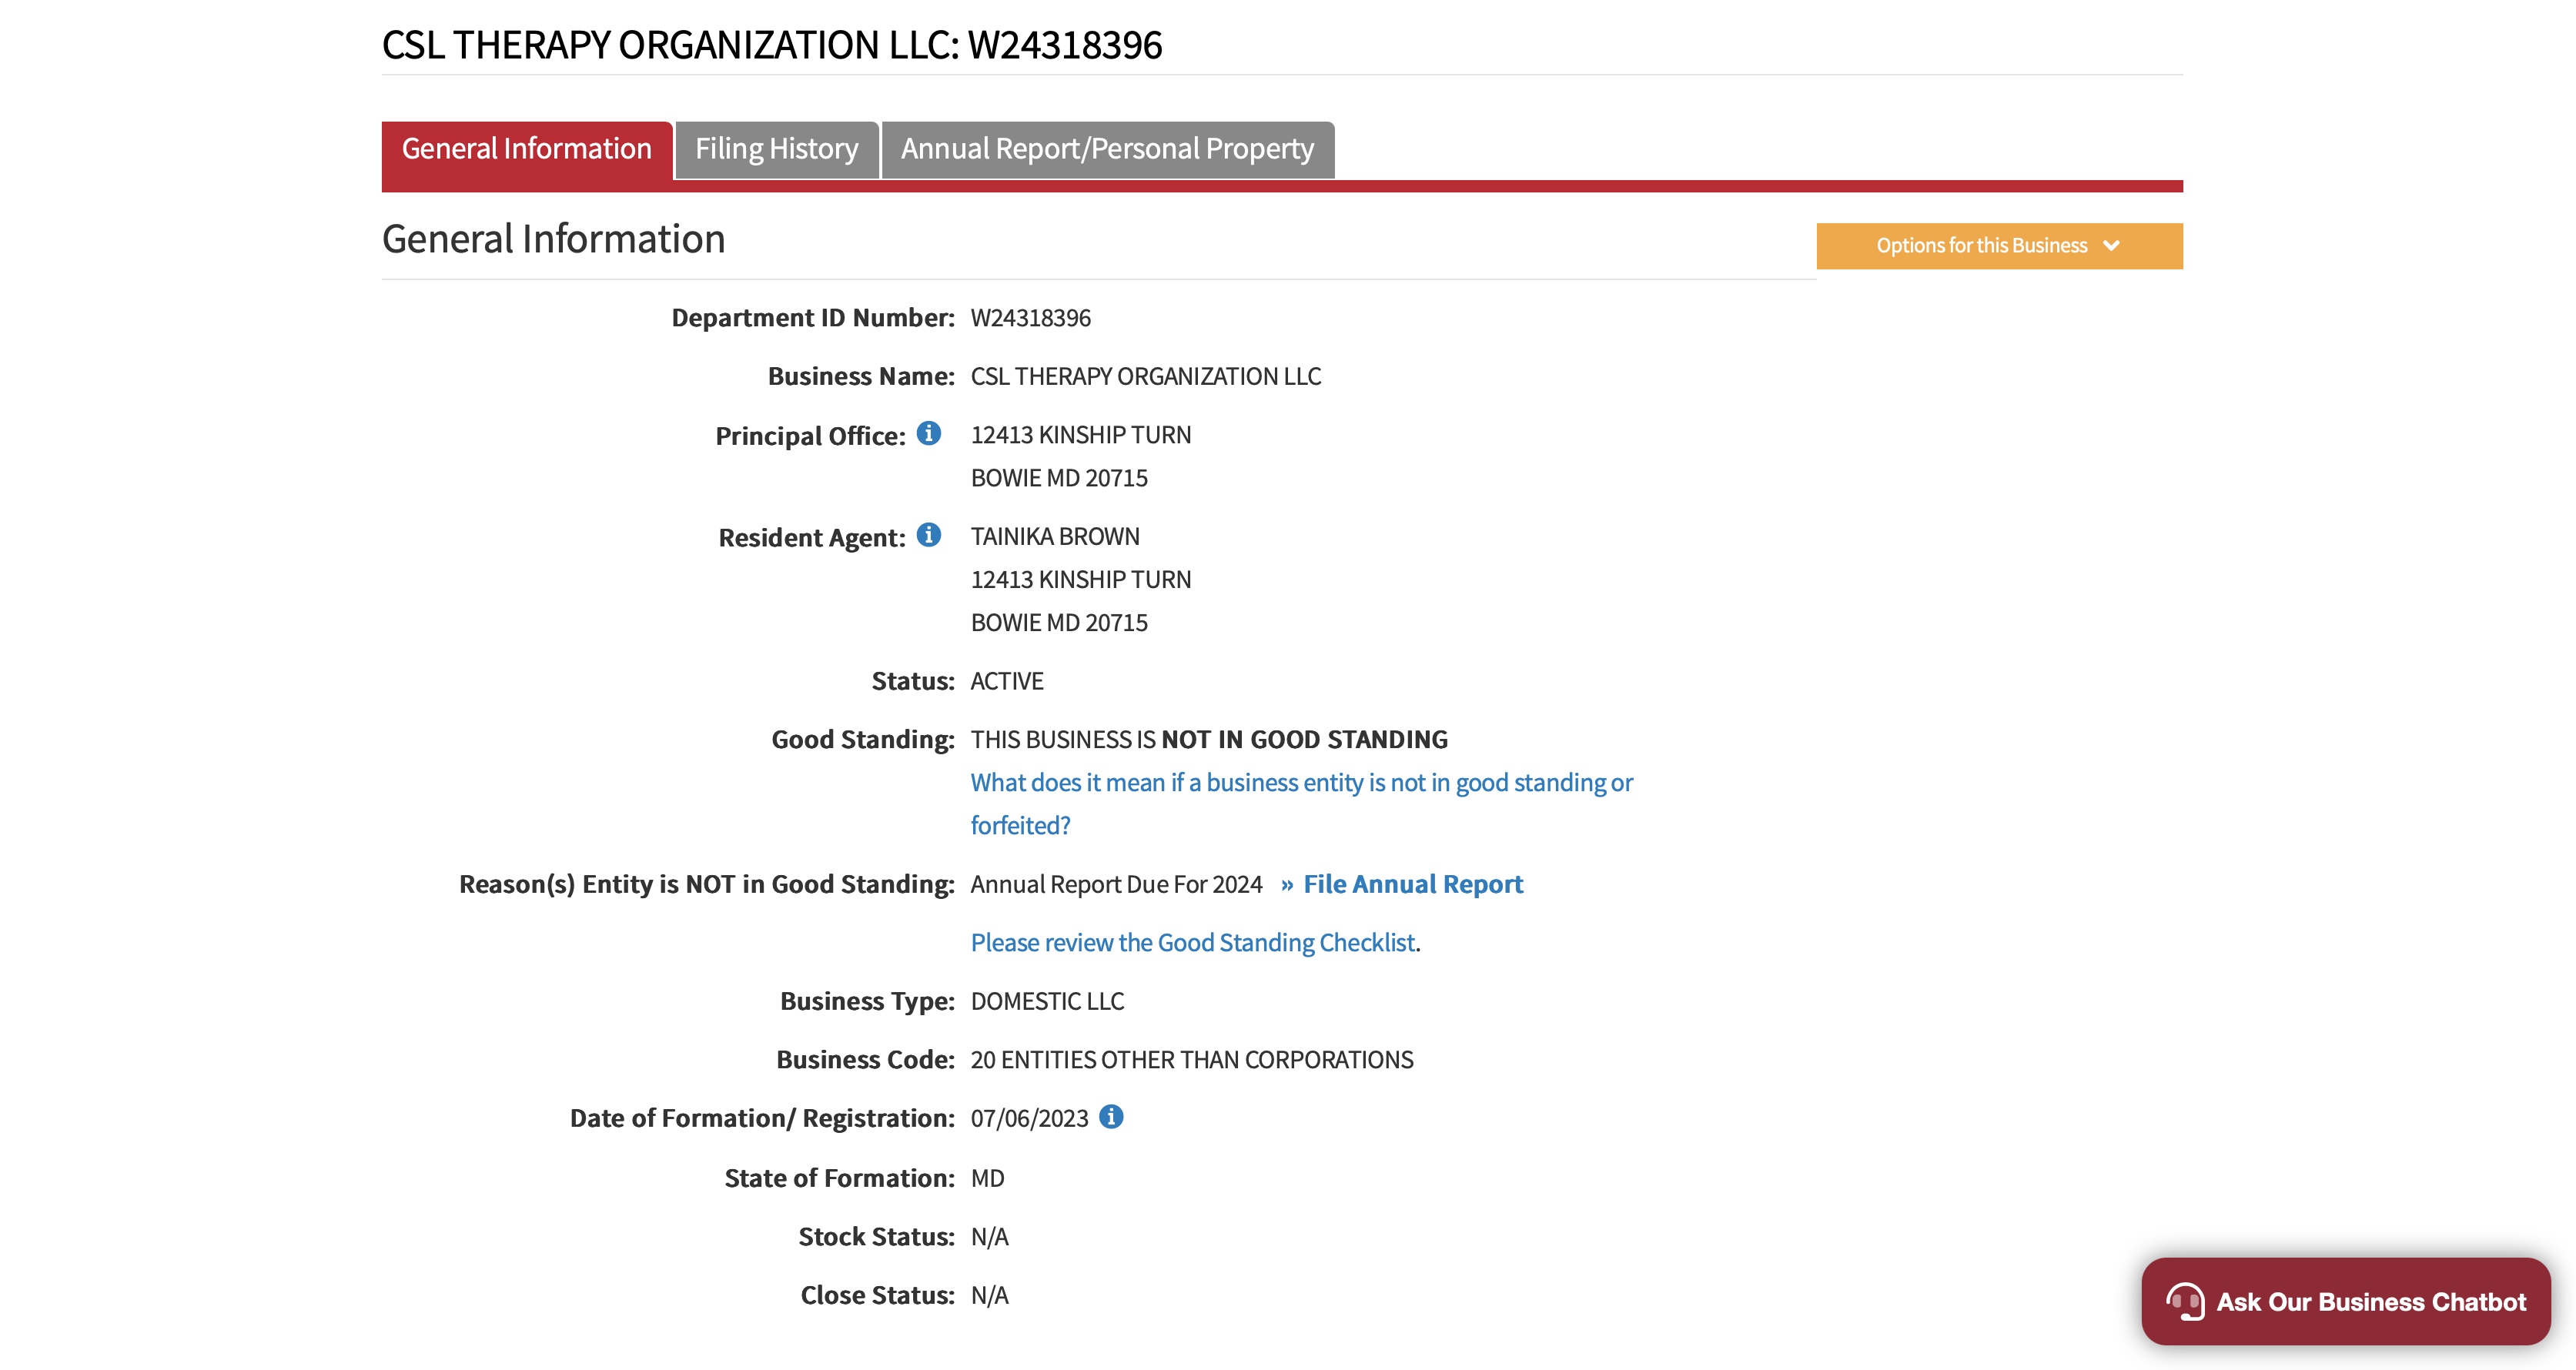Click chevron arrow on Options for this Business
2576x1370 pixels.
2111,246
